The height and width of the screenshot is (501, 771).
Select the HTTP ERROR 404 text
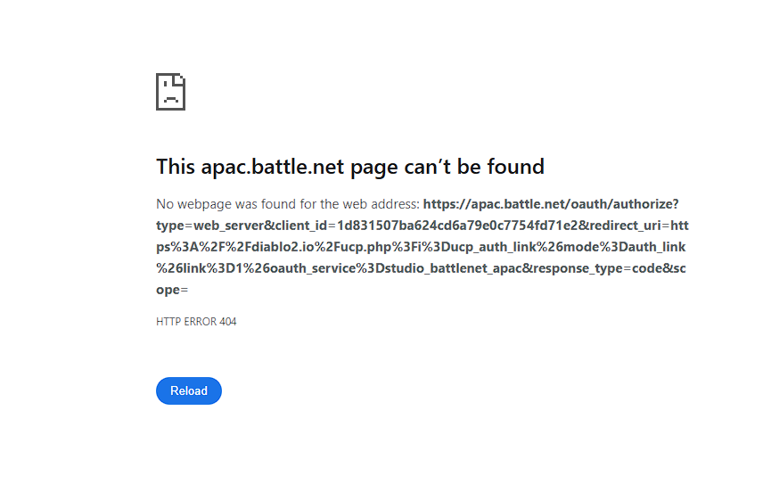[x=196, y=322]
